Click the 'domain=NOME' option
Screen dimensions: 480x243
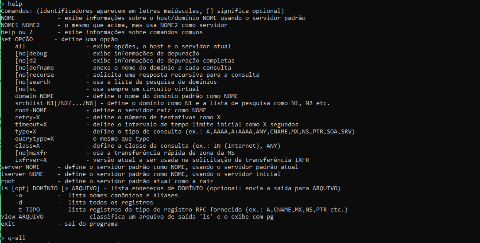(x=35, y=96)
